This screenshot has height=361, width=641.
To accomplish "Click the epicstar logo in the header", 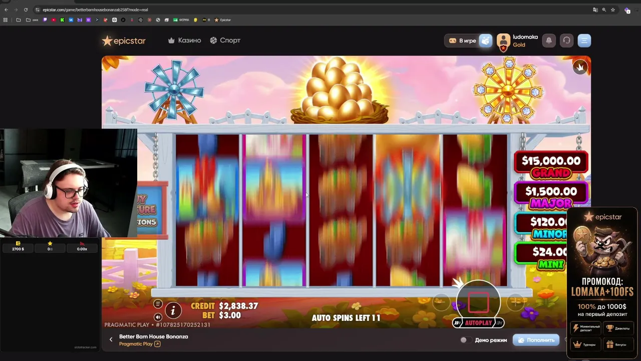I will click(x=124, y=41).
